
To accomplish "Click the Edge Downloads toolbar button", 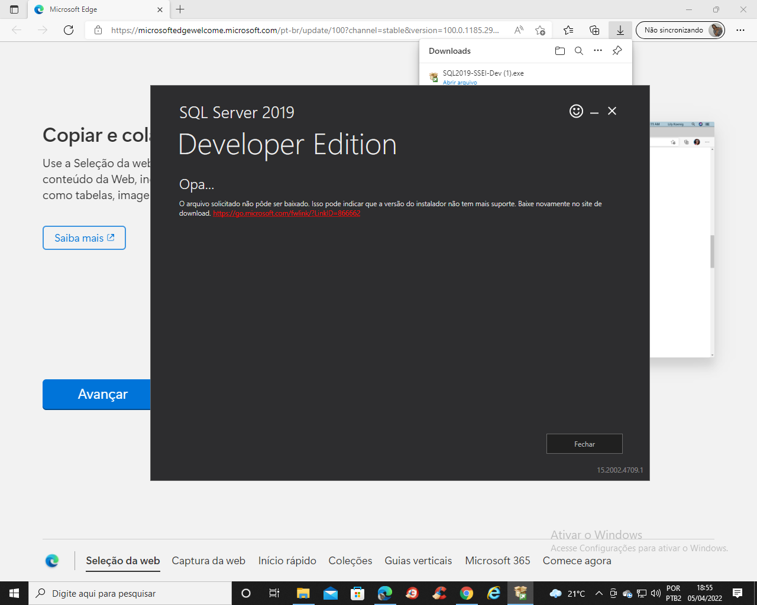I will [x=620, y=30].
